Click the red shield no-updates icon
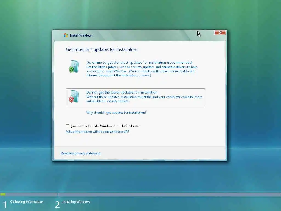 pos(74,96)
